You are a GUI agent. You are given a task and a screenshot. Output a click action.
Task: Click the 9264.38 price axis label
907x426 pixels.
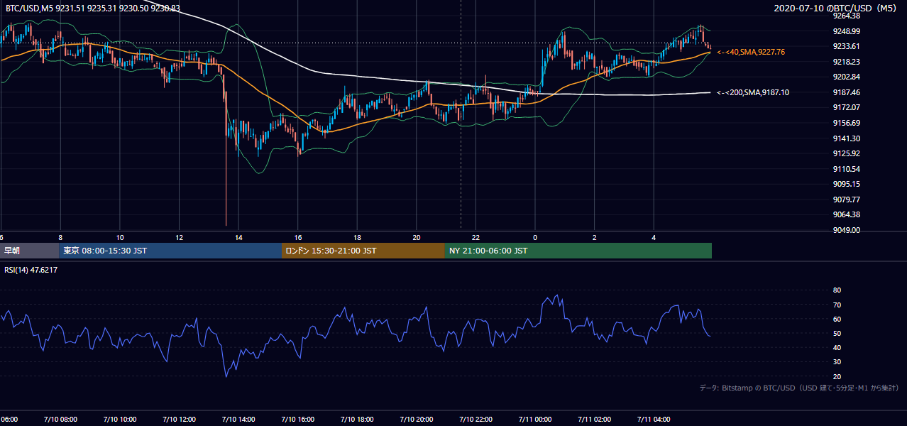[x=846, y=16]
